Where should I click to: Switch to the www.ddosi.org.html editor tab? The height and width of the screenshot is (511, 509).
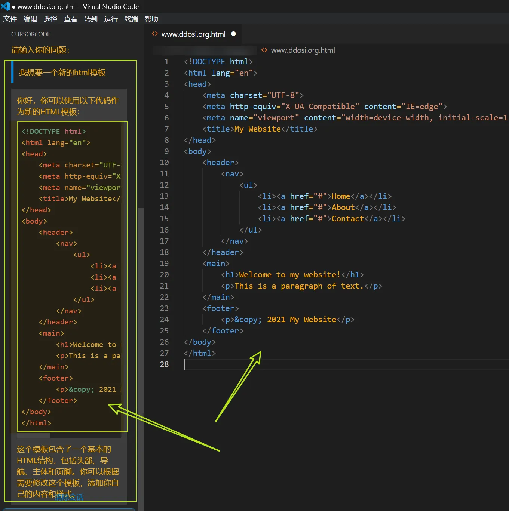pos(193,34)
